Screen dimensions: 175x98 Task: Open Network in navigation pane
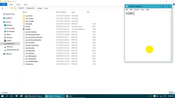click(x=8, y=54)
